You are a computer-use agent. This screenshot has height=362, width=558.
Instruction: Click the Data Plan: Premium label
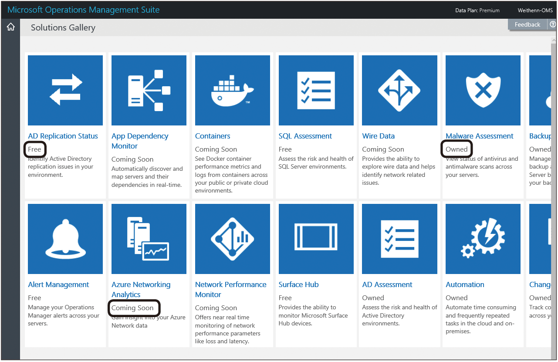(x=477, y=10)
